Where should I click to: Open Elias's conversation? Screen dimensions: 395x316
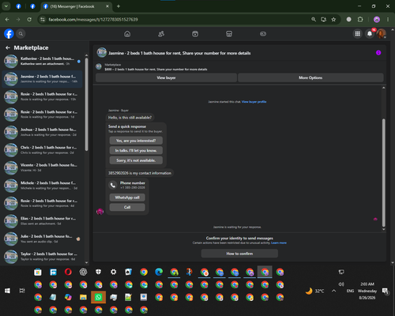pyautogui.click(x=42, y=221)
